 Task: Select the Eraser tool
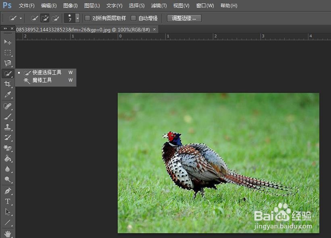pyautogui.click(x=8, y=148)
